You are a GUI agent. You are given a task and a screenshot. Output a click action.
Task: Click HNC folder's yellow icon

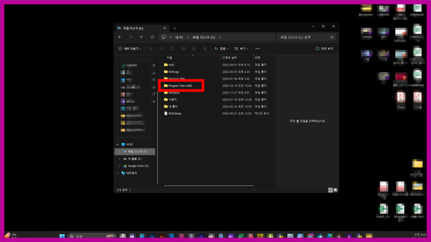166,64
